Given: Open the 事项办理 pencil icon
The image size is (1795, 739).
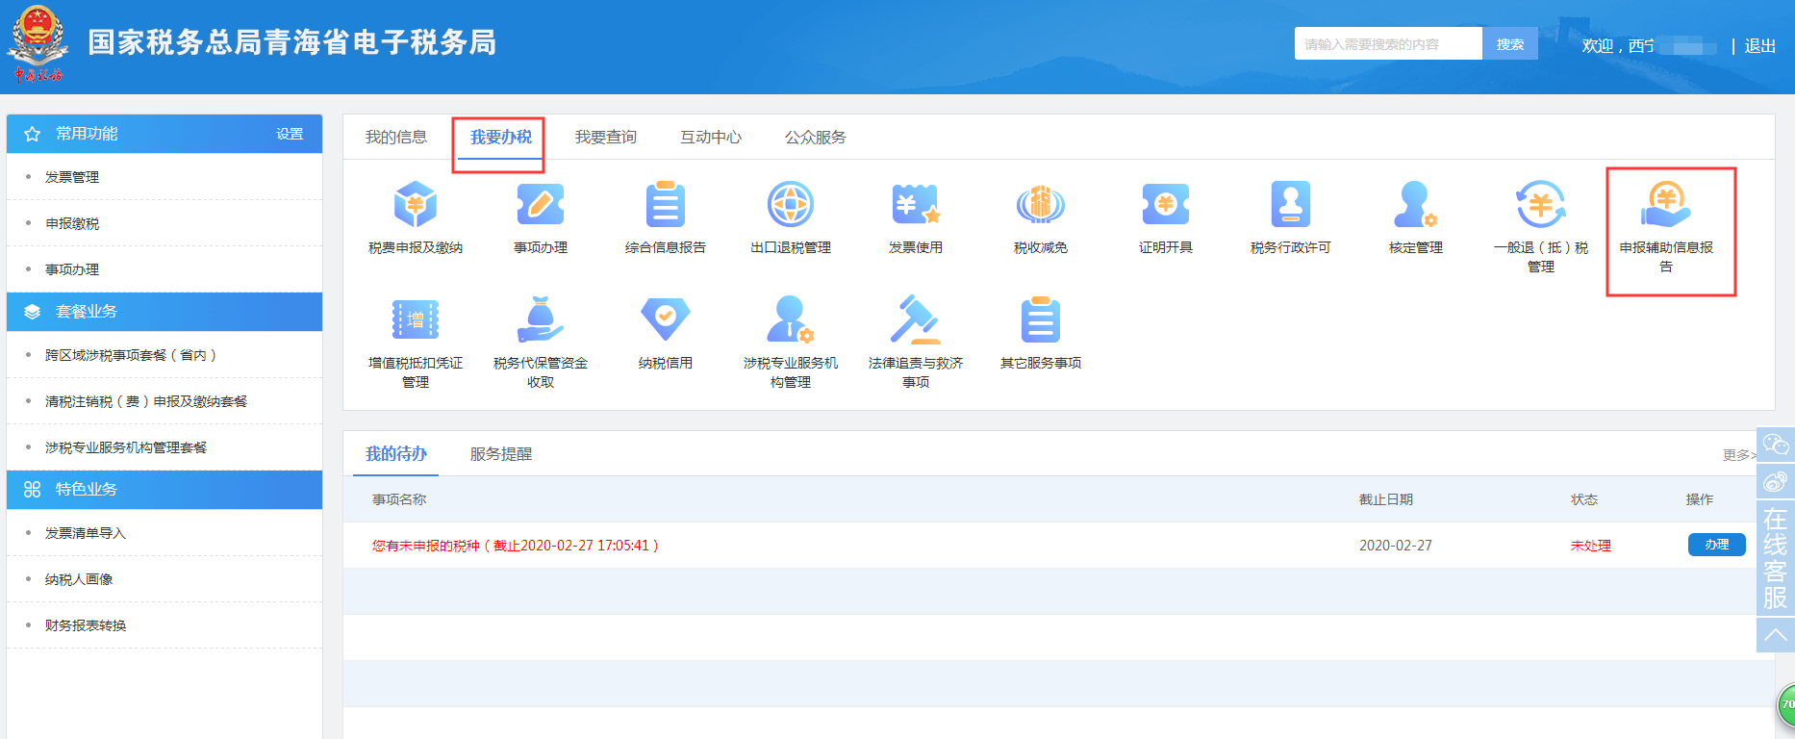Looking at the screenshot, I should click(541, 204).
